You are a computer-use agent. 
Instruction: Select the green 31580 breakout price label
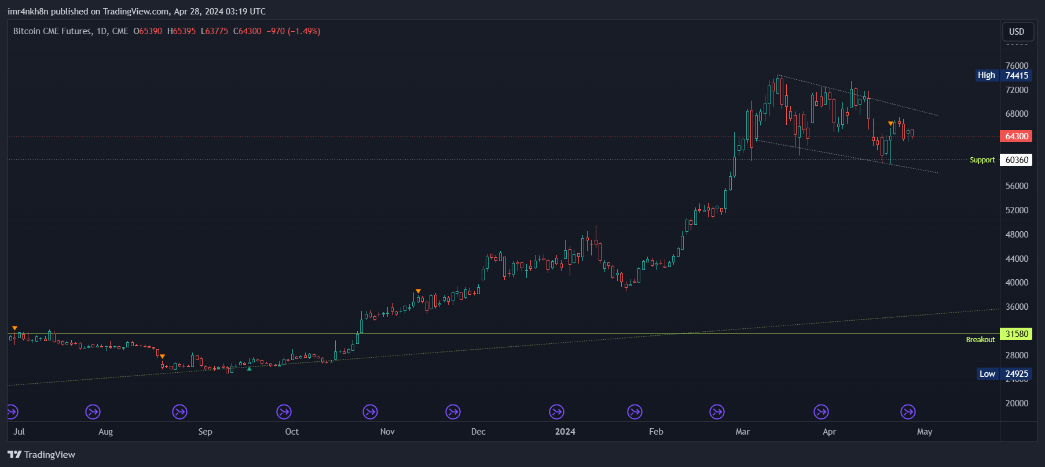(x=1016, y=334)
